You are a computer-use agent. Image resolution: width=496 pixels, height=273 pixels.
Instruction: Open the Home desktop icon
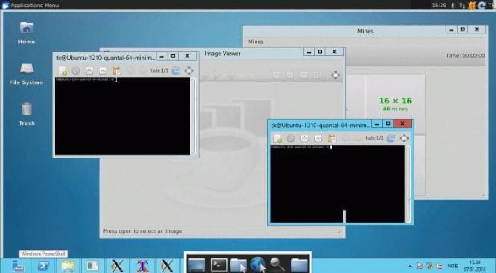tap(27, 33)
